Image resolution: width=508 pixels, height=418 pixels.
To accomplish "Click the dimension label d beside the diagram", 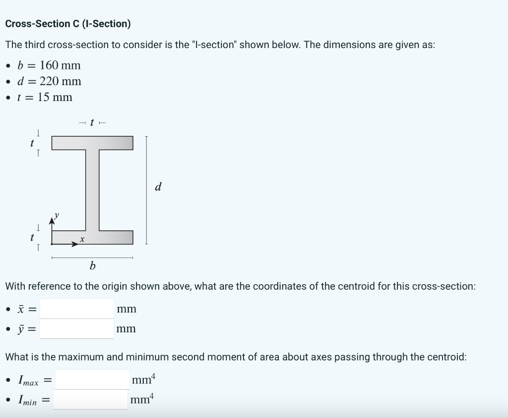I will [158, 187].
